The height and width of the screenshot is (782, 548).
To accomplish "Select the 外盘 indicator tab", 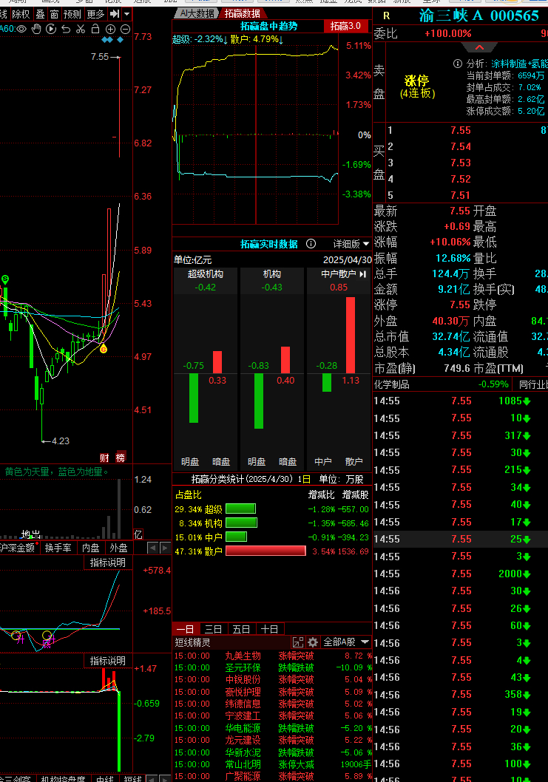I will coord(118,548).
